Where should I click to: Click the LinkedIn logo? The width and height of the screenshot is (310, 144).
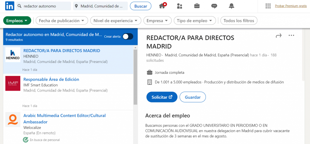coord(9,6)
